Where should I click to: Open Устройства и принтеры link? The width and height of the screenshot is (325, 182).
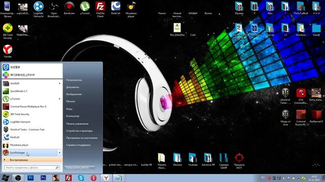[x=79, y=131]
